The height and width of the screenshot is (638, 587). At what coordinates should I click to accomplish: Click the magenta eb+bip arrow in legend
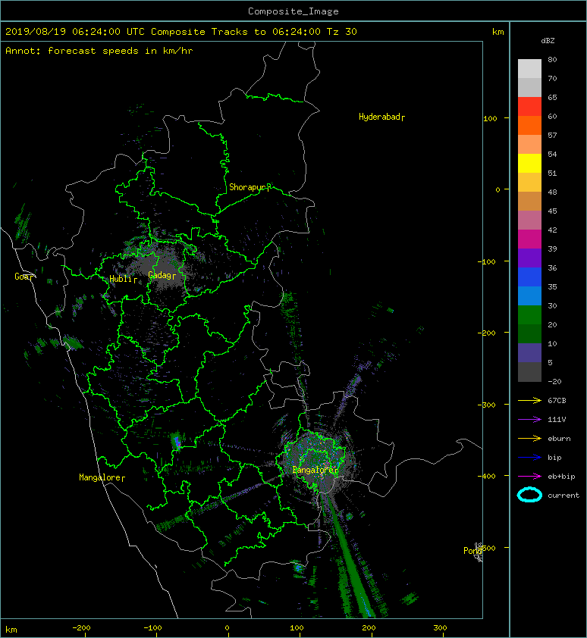(x=529, y=476)
